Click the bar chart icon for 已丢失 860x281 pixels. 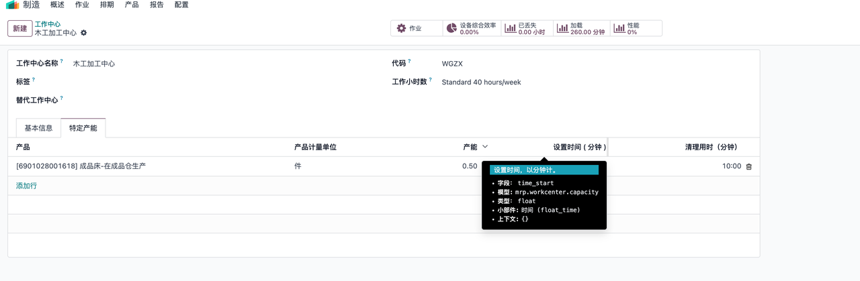point(511,28)
